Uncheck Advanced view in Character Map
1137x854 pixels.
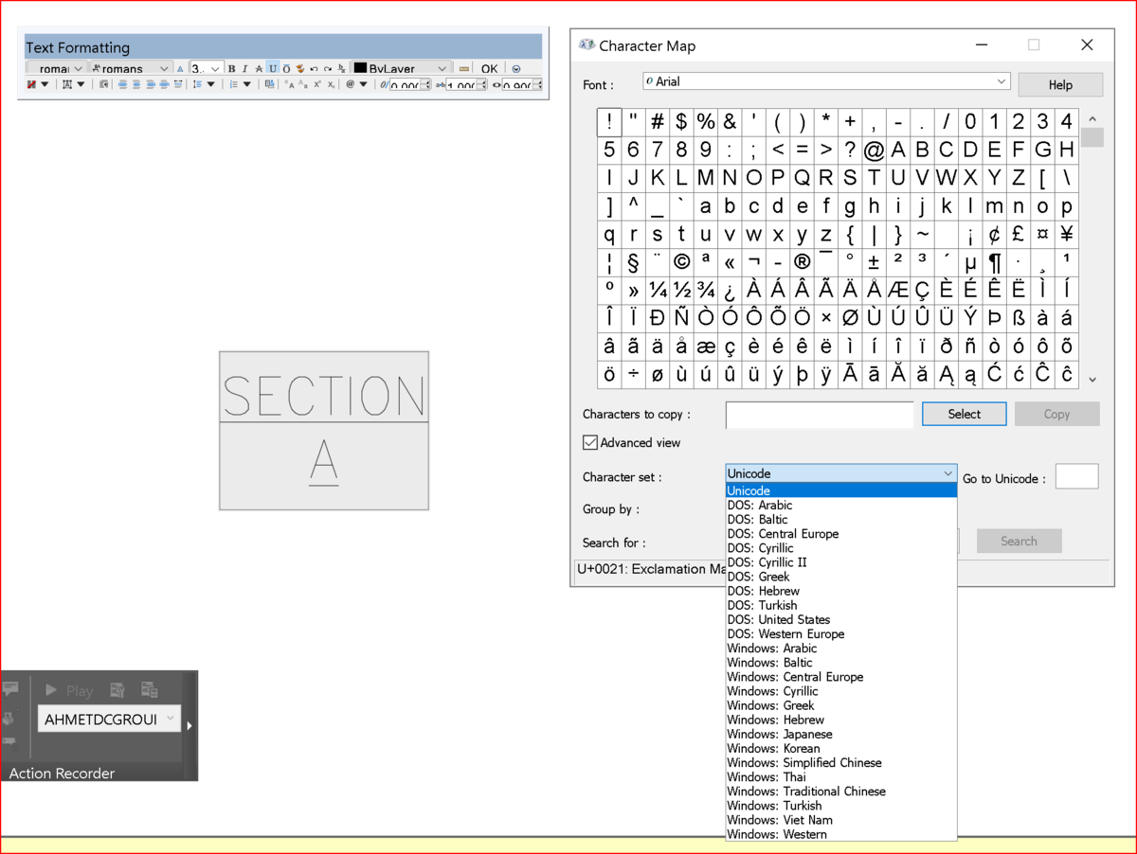click(x=590, y=442)
